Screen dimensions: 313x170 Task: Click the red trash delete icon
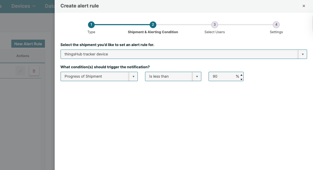click(34, 71)
